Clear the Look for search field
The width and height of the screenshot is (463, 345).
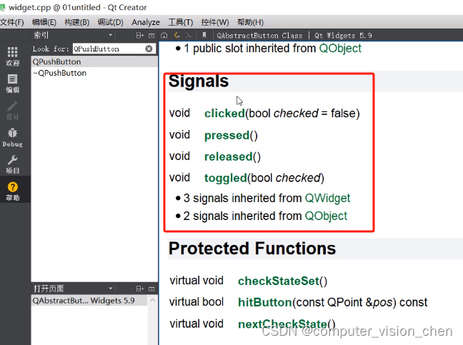tap(149, 49)
